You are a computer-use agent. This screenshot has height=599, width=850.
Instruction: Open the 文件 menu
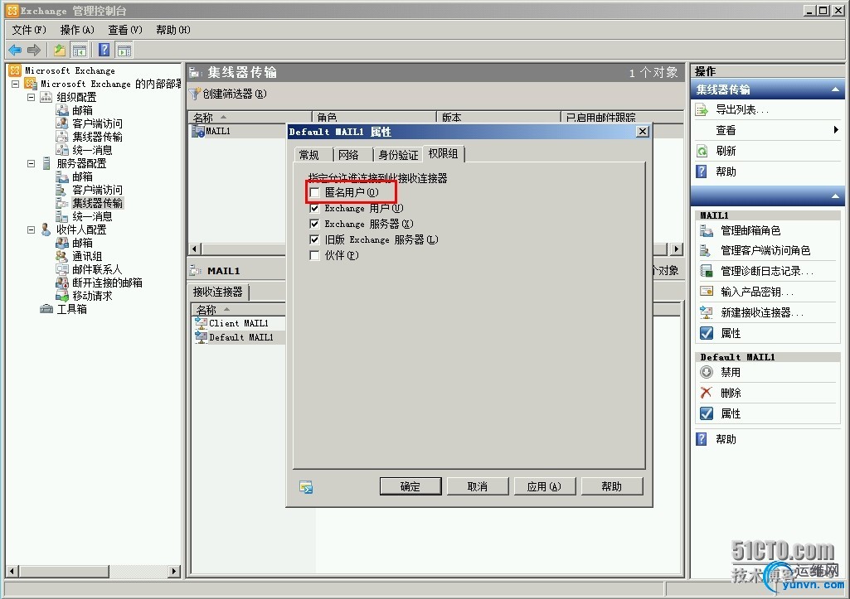click(x=29, y=30)
